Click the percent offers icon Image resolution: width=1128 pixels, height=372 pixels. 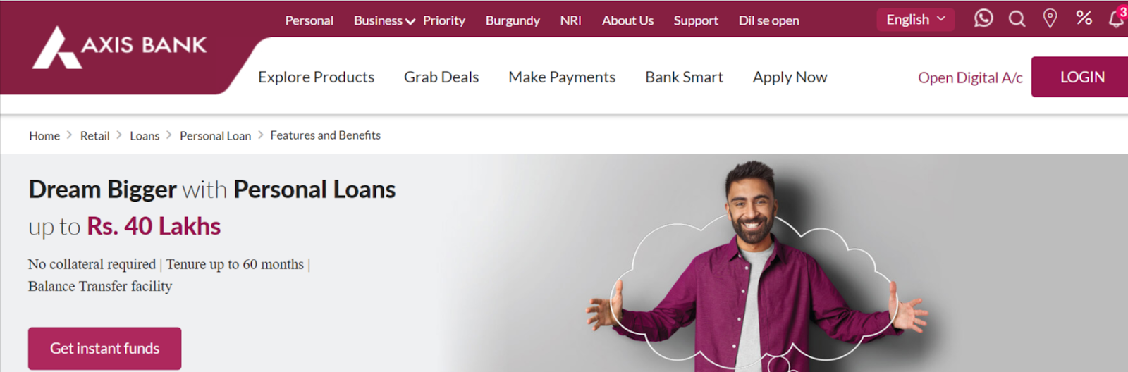coord(1084,18)
